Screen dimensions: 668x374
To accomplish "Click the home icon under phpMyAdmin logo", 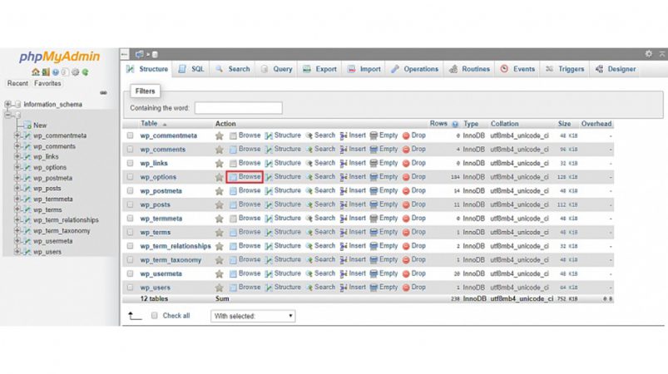I will pyautogui.click(x=36, y=72).
